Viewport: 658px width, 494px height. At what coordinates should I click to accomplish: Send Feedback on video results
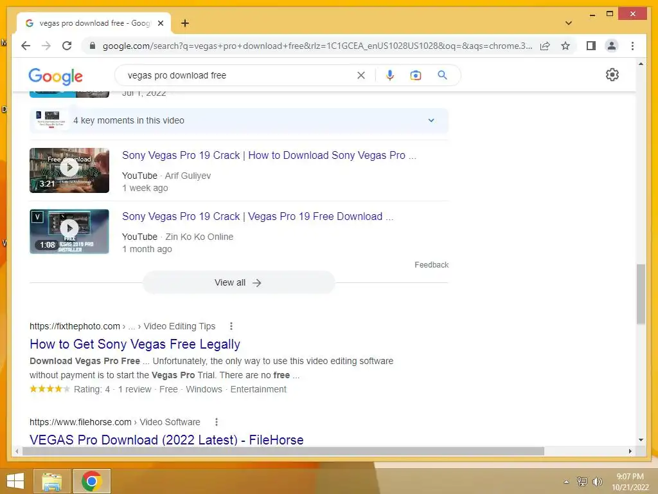431,264
